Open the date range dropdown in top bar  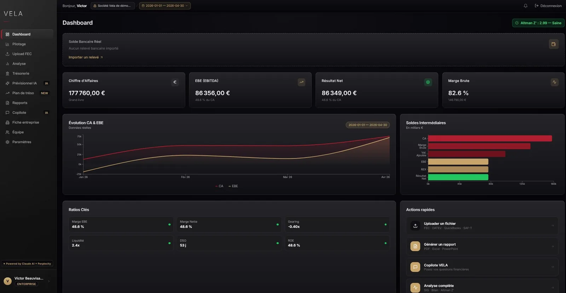coord(165,6)
